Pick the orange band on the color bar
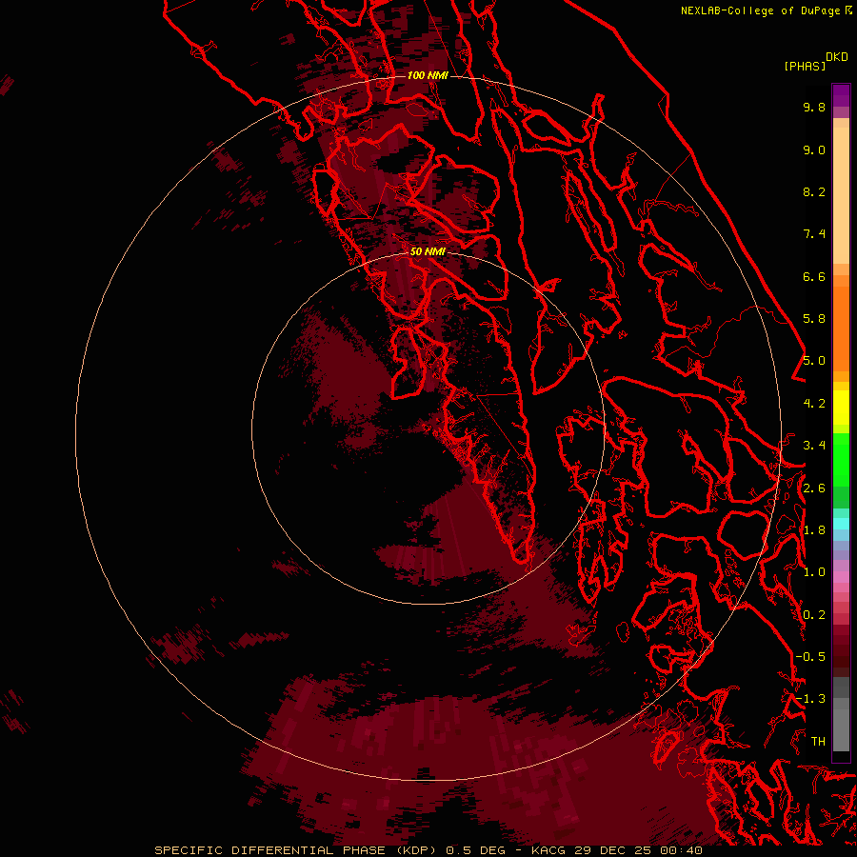This screenshot has width=857, height=857. [841, 328]
